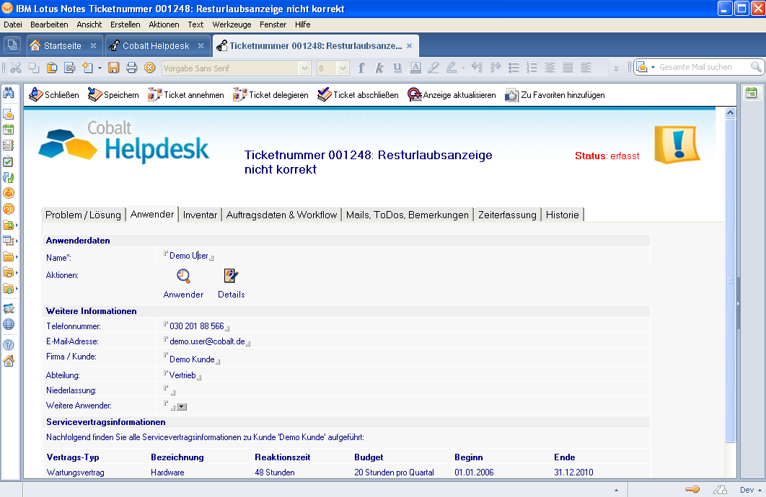
Task: Click the E-Mail-Adresse field
Action: [x=207, y=341]
